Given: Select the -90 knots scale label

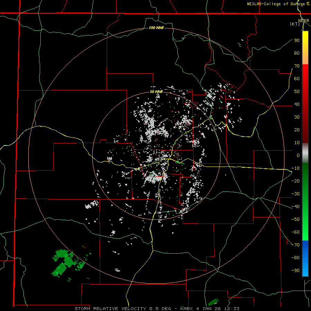Looking at the screenshot, I should pos(295,271).
